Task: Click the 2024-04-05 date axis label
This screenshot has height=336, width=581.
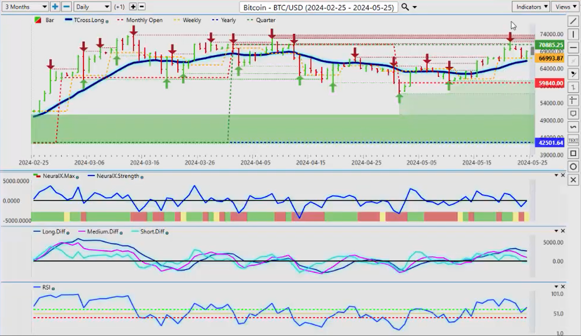Action: point(255,163)
